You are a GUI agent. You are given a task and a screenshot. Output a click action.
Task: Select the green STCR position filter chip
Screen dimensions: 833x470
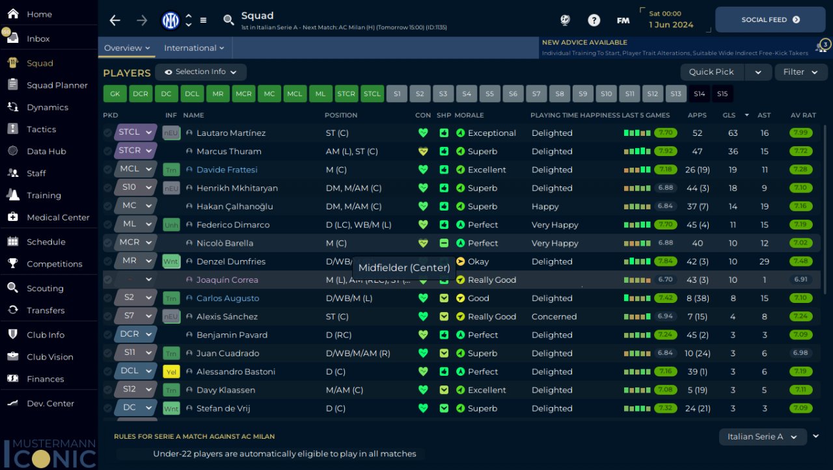pos(346,94)
